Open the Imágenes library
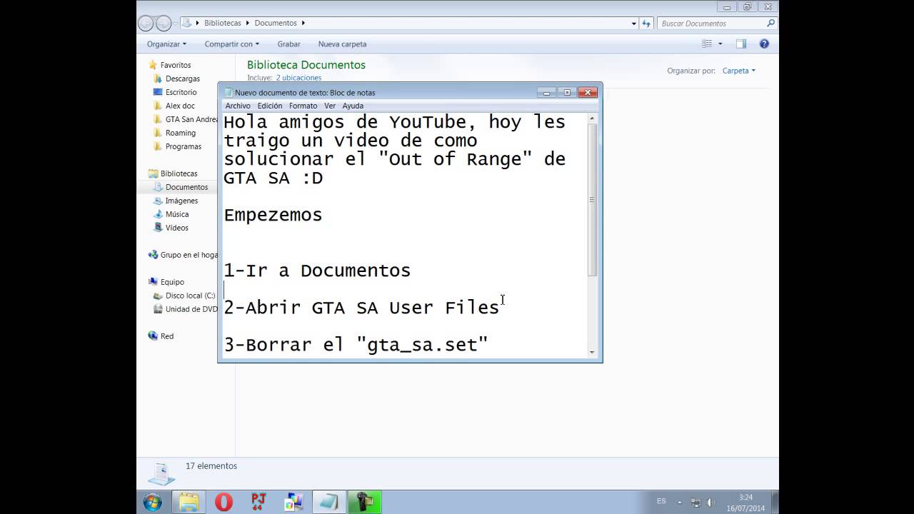This screenshot has width=914, height=514. point(181,201)
